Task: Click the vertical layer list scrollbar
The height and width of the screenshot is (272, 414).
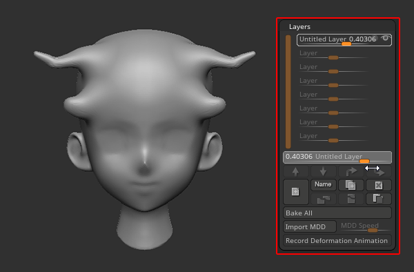Action: tap(288, 92)
